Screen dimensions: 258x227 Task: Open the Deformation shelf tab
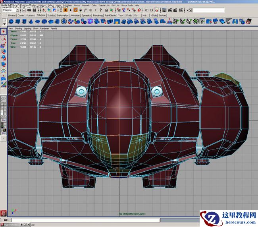point(63,16)
